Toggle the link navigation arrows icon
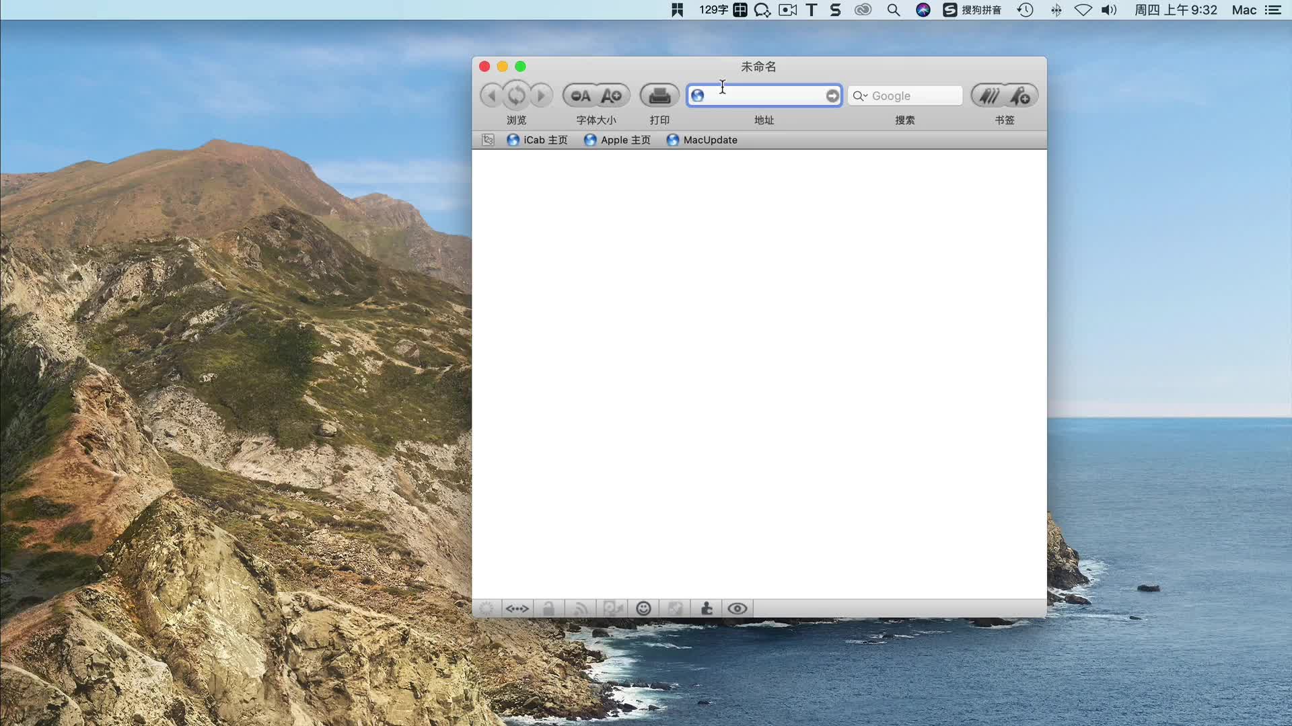The width and height of the screenshot is (1292, 726). tap(517, 608)
